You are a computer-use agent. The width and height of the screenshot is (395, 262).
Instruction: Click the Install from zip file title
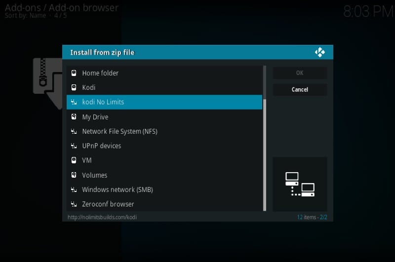(102, 52)
